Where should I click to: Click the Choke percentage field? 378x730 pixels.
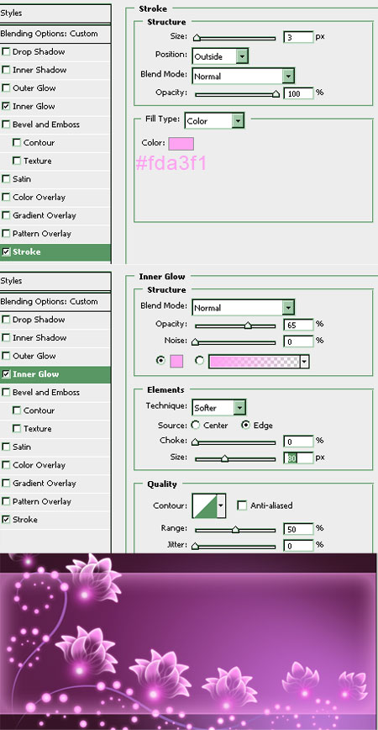click(x=298, y=442)
